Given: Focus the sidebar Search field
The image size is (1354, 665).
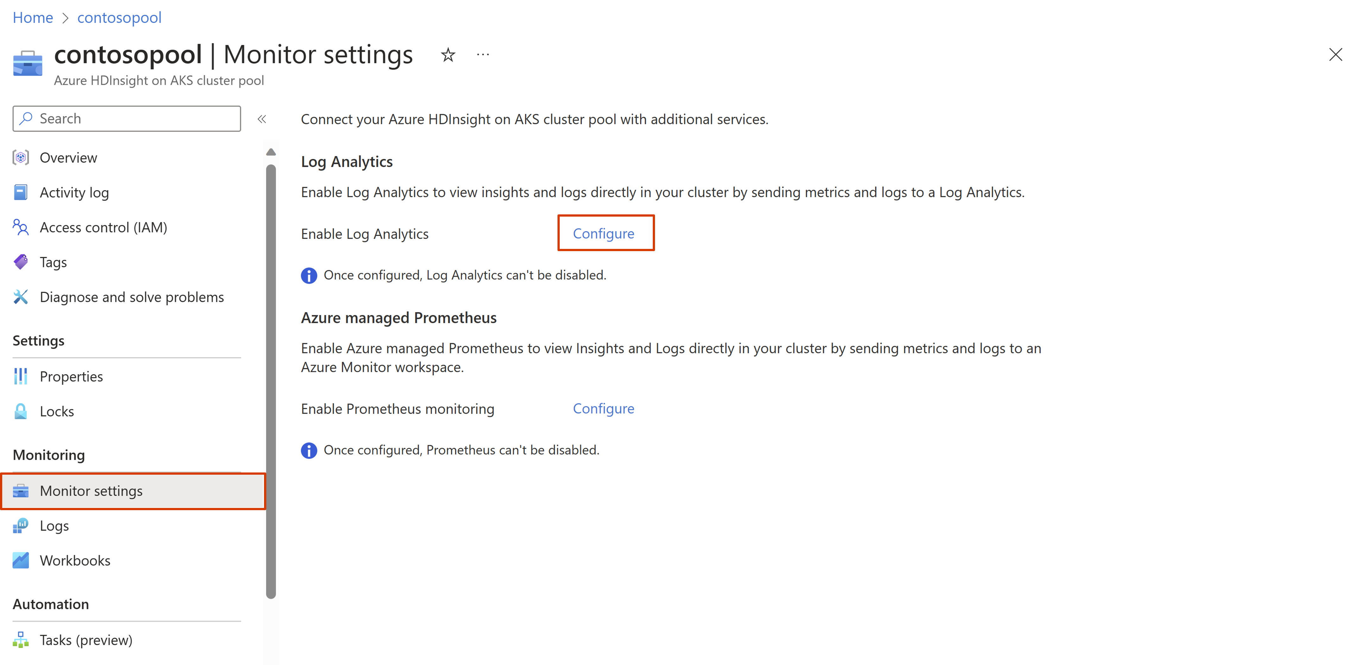Looking at the screenshot, I should click(x=127, y=118).
